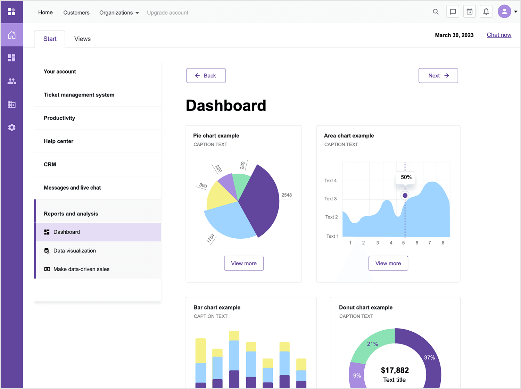Click the Chat now link
Image resolution: width=521 pixels, height=389 pixels.
(x=499, y=35)
